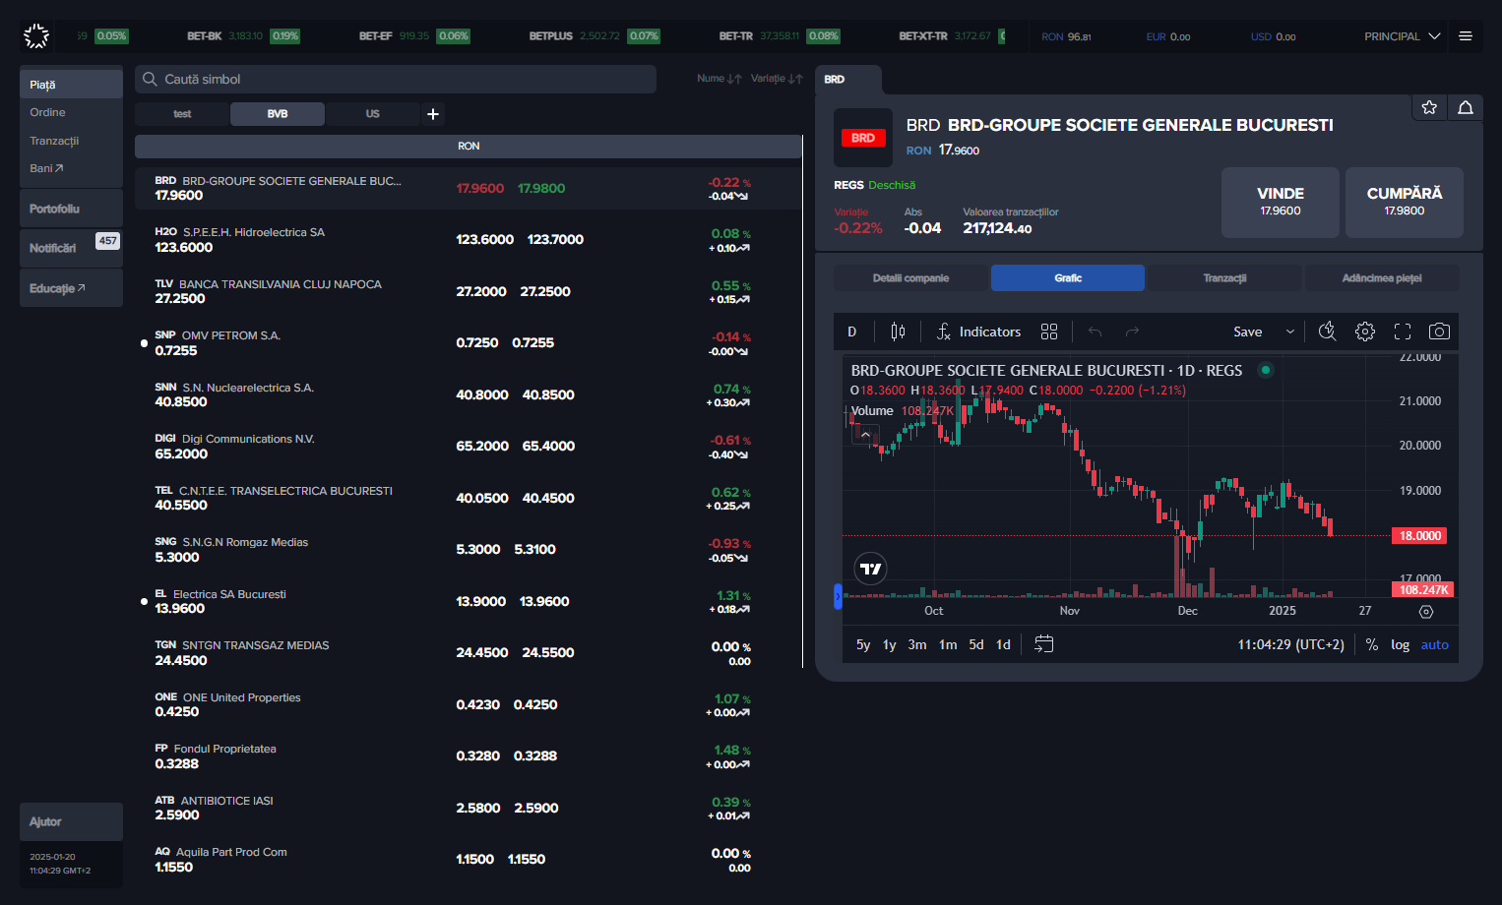Add BRD to favorites with star
This screenshot has height=905, width=1502.
[x=1429, y=107]
